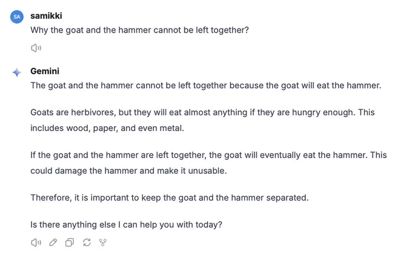This screenshot has width=412, height=262.
Task: Open the samikki username label
Action: 46,16
